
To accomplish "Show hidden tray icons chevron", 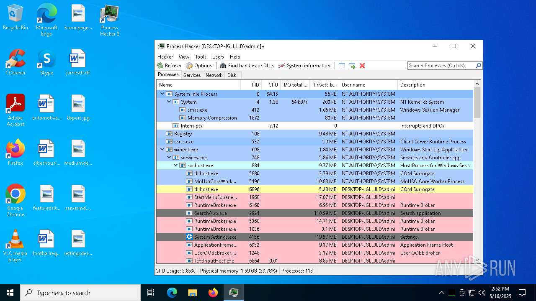I will pyautogui.click(x=441, y=293).
